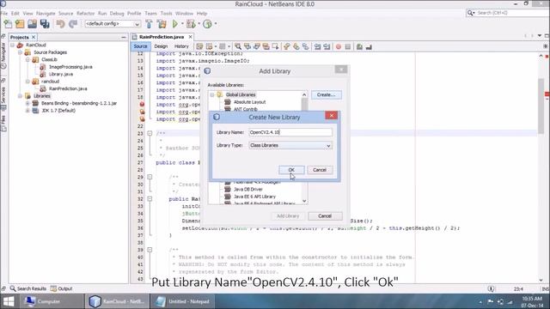The image size is (550, 309).
Task: Click the Open Project toolbar icon
Action: 33,24
